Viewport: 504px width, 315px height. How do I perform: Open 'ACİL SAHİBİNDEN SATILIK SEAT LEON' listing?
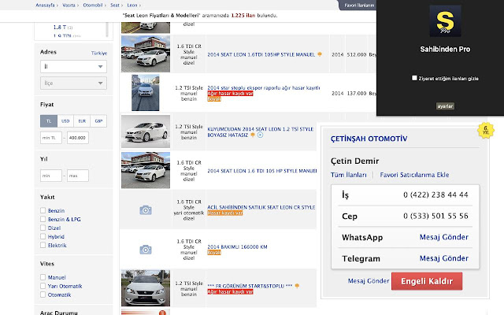[261, 207]
